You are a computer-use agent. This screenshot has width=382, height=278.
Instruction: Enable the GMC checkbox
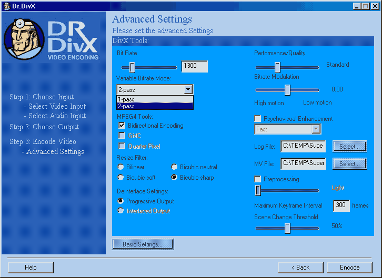click(122, 136)
